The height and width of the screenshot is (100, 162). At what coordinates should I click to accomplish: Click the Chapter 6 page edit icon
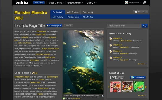coord(111,39)
